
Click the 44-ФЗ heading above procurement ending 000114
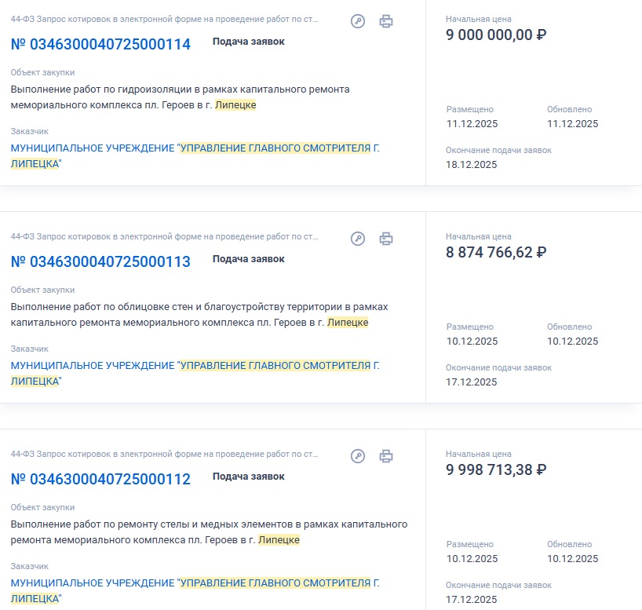pos(165,19)
